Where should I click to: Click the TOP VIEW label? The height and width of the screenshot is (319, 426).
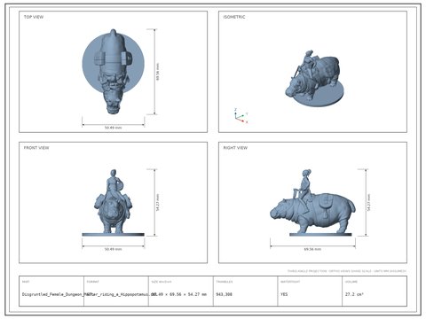coord(34,17)
